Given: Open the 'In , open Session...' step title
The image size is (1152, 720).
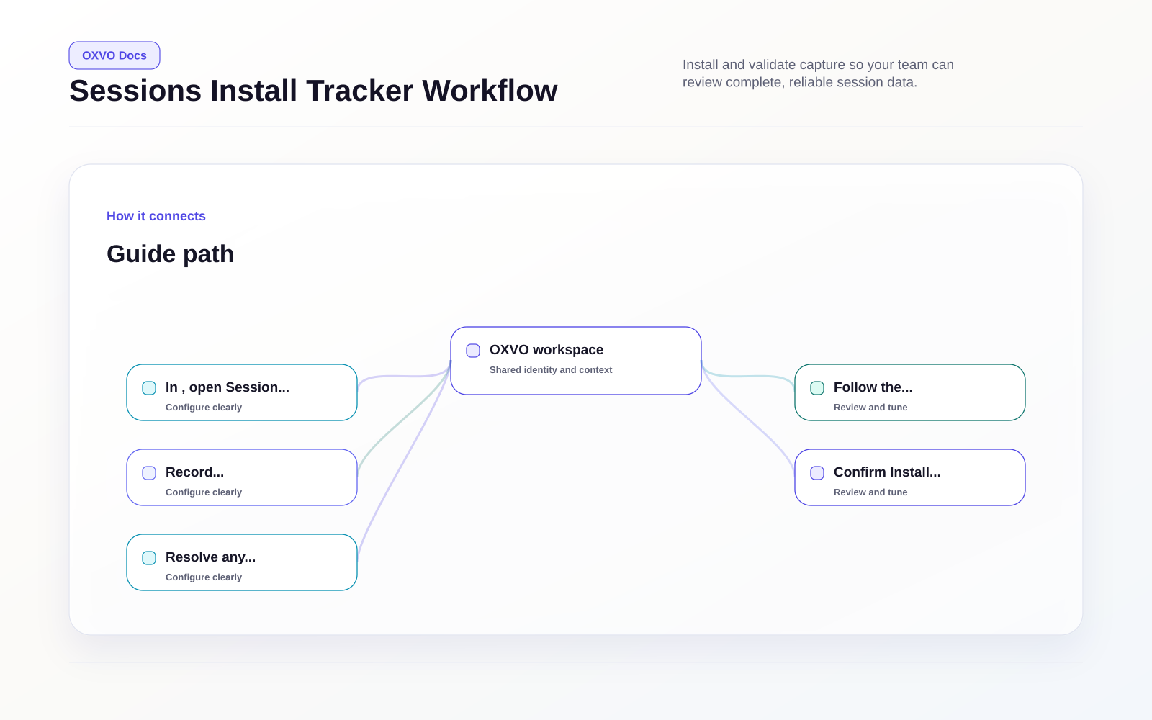Looking at the screenshot, I should pyautogui.click(x=228, y=387).
